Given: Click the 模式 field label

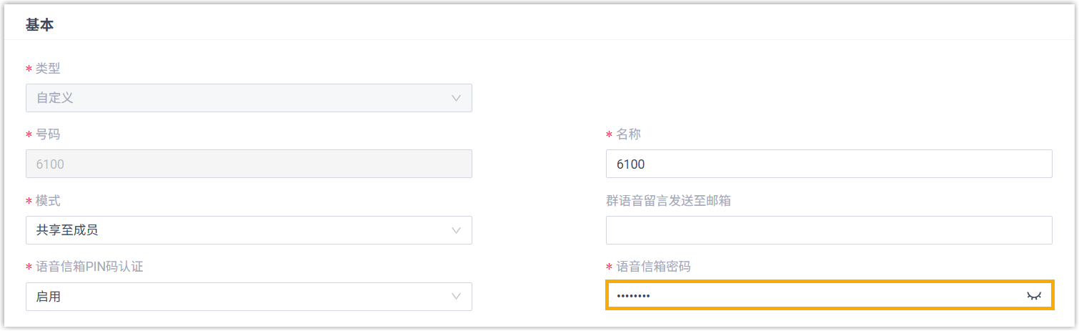Looking at the screenshot, I should coord(49,201).
